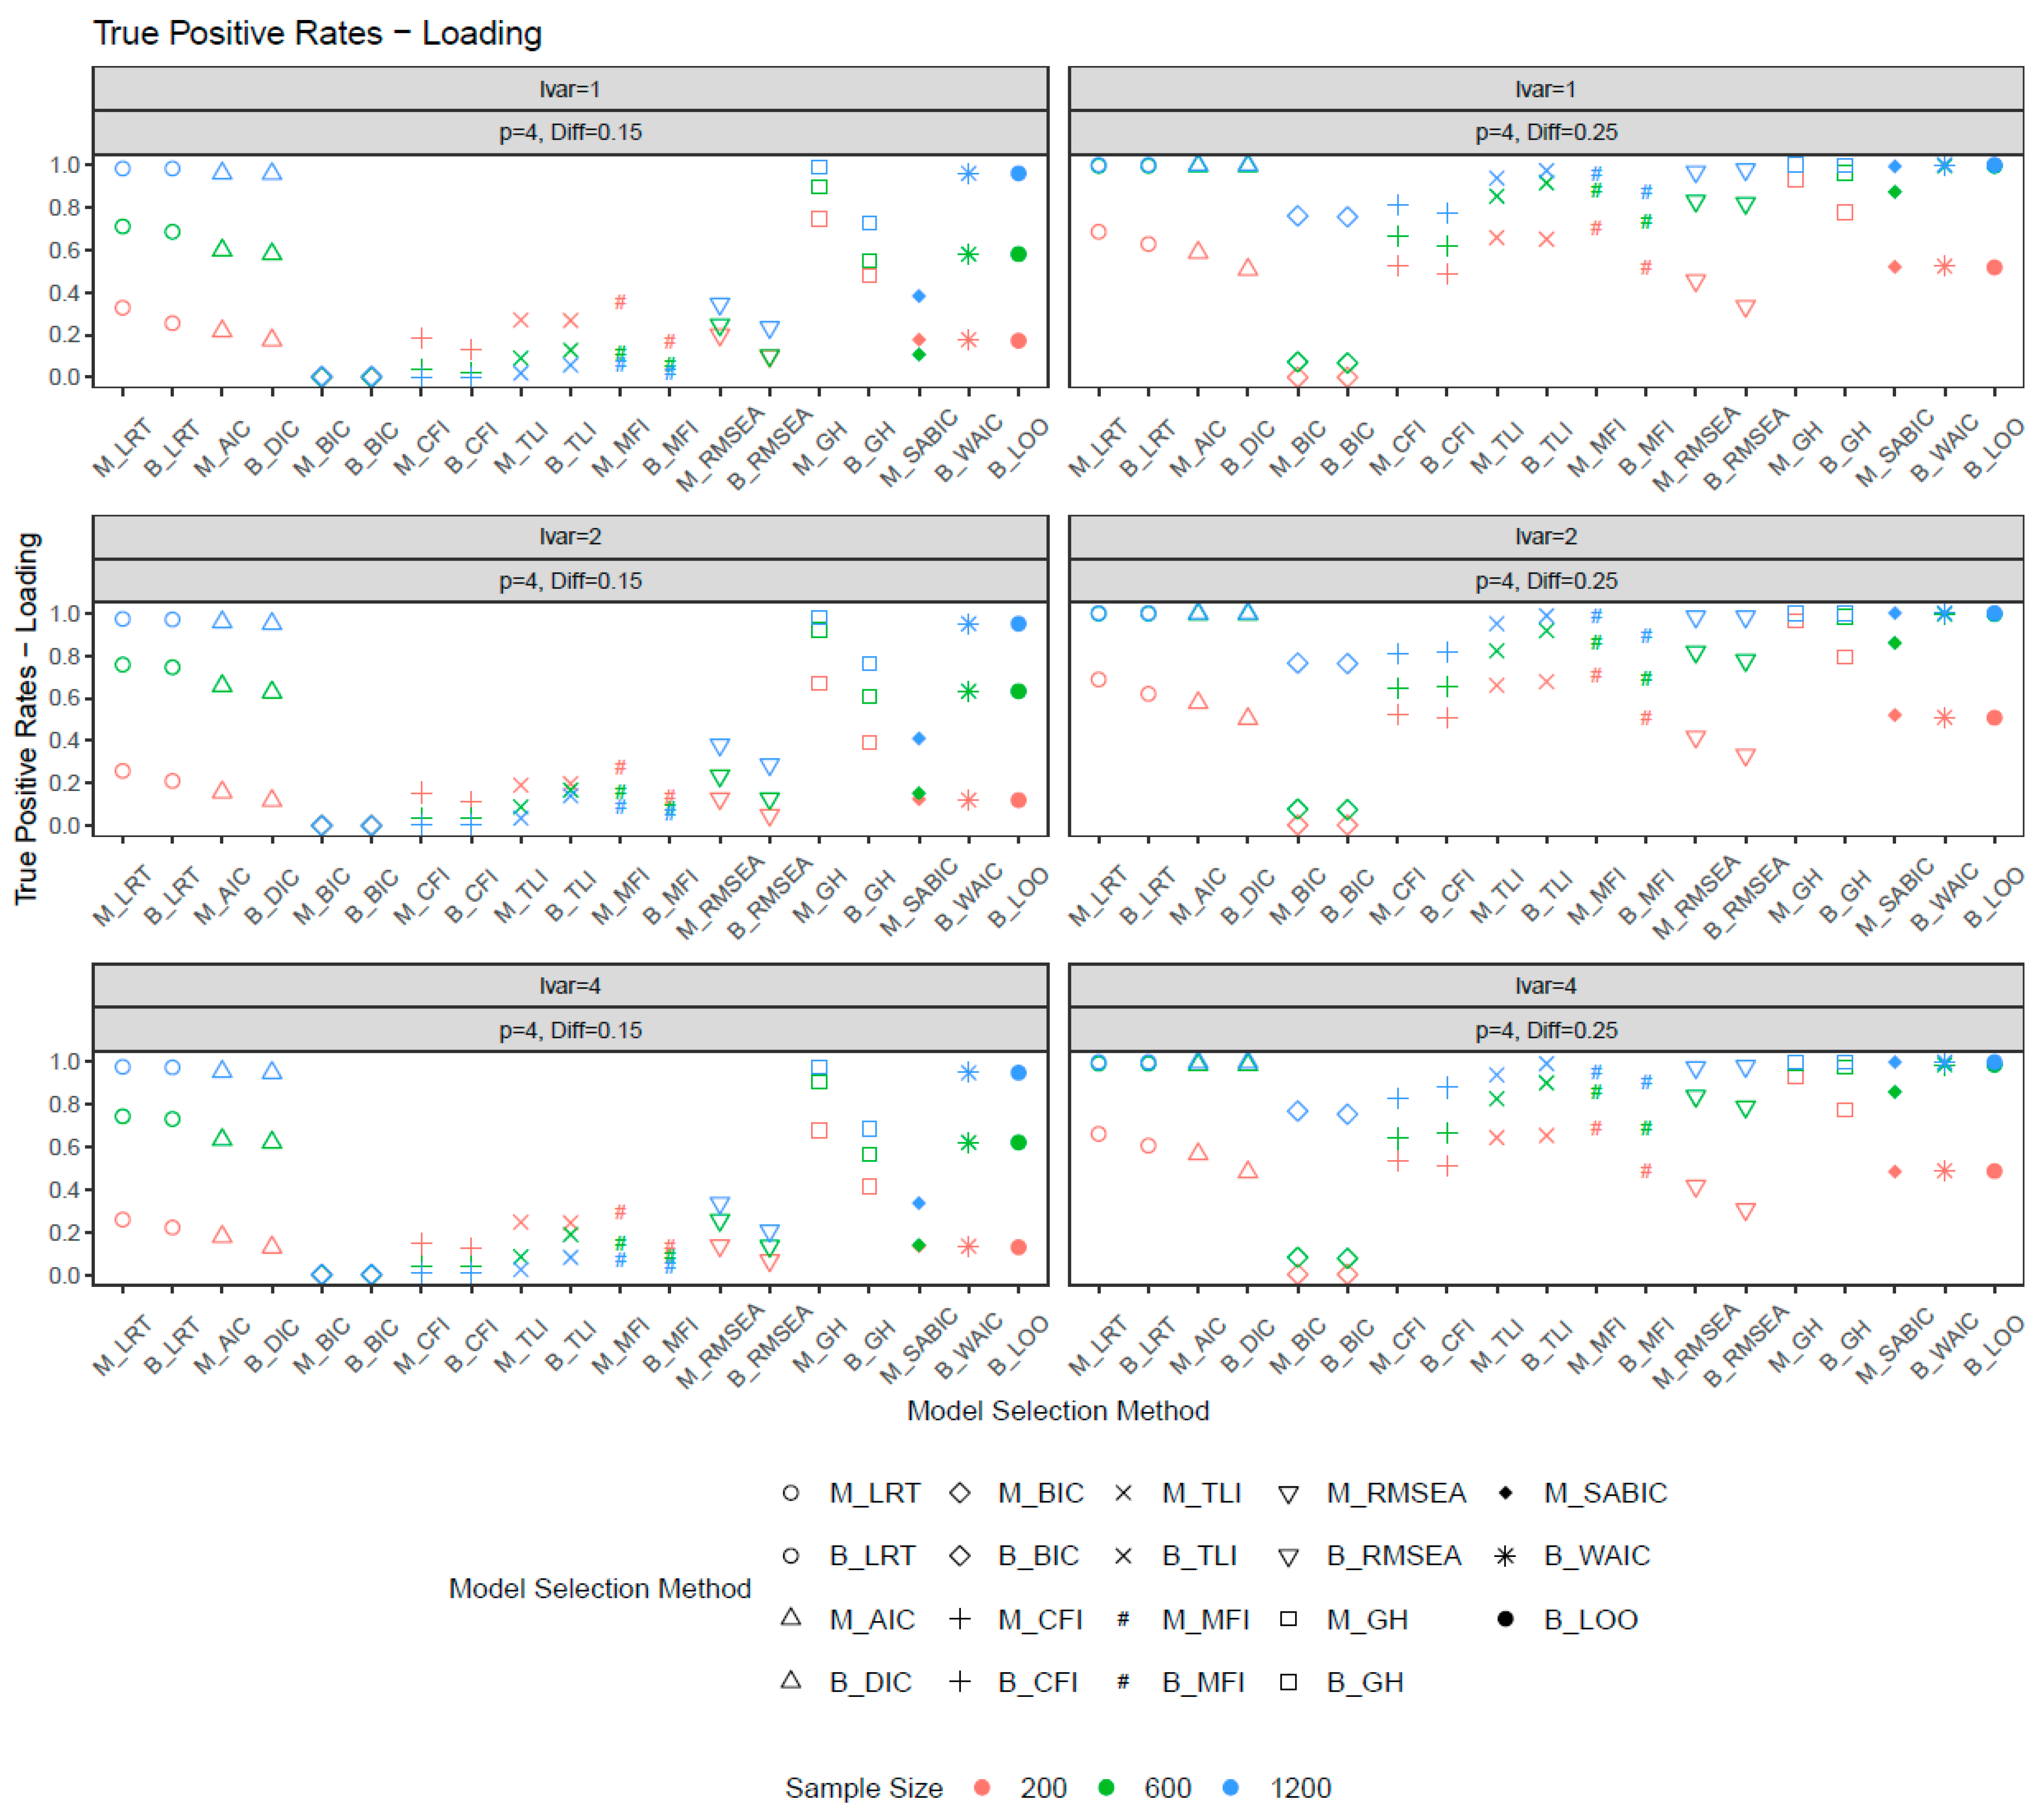The height and width of the screenshot is (1820, 2037).
Task: Click the 'Sample Size' legend title
Action: [864, 1787]
